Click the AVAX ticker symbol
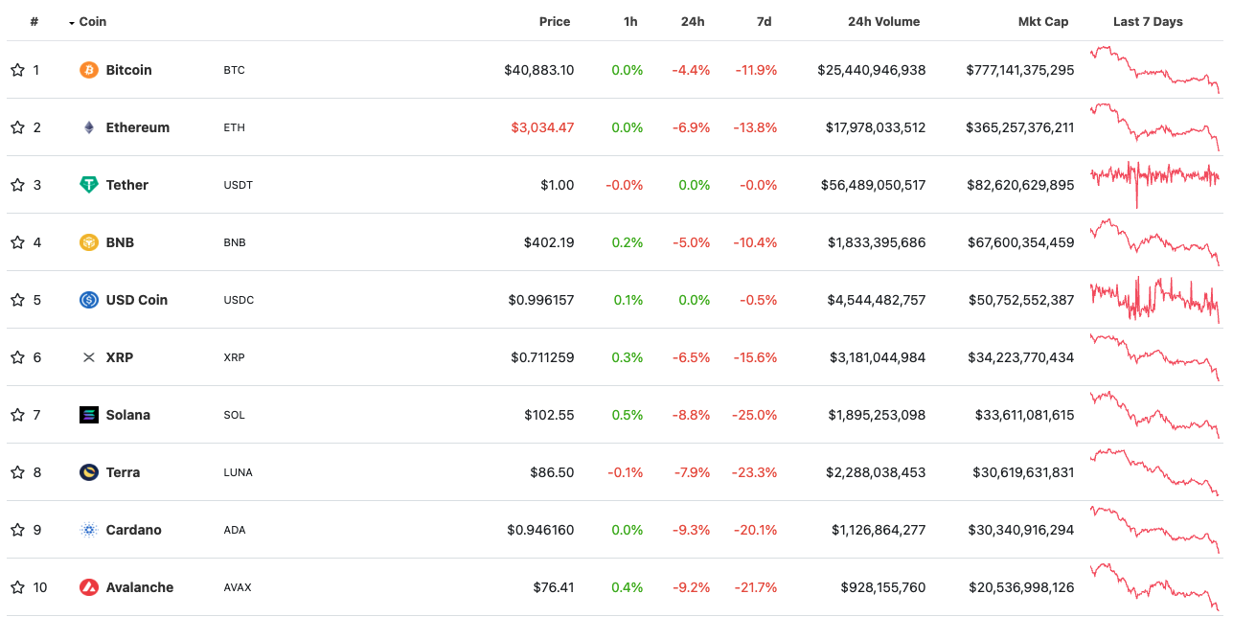This screenshot has height=617, width=1233. 238,587
